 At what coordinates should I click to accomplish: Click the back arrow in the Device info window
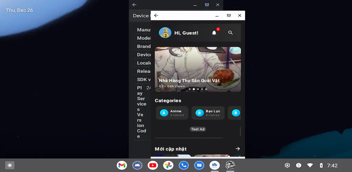[x=134, y=5]
